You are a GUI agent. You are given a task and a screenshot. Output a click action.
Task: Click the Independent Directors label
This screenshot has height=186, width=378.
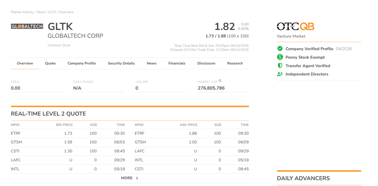coord(307,74)
